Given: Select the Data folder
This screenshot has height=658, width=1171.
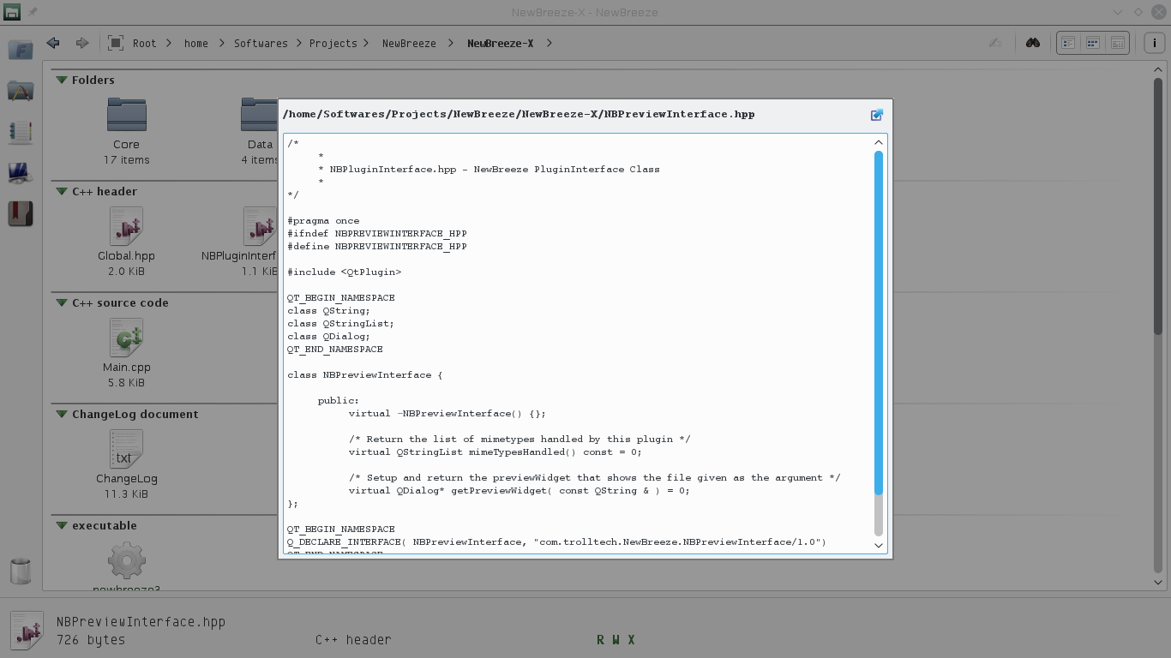Looking at the screenshot, I should click(x=261, y=130).
